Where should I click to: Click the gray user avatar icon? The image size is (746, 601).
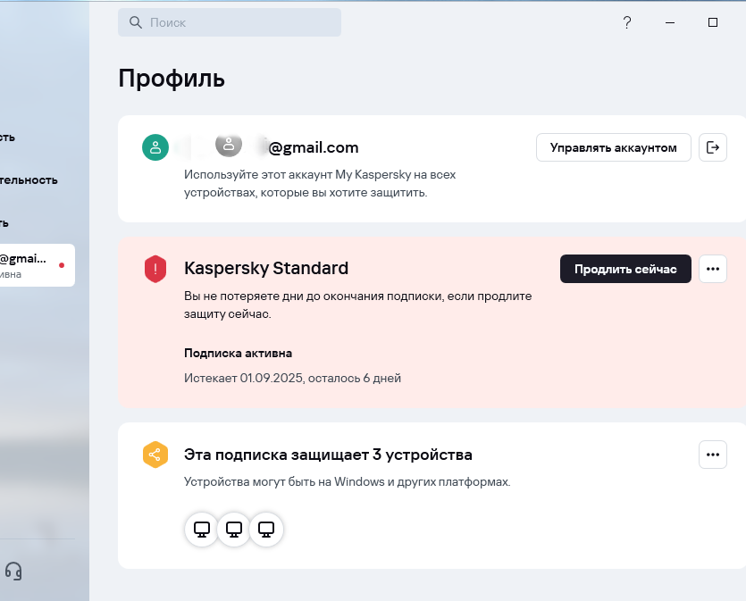[229, 144]
